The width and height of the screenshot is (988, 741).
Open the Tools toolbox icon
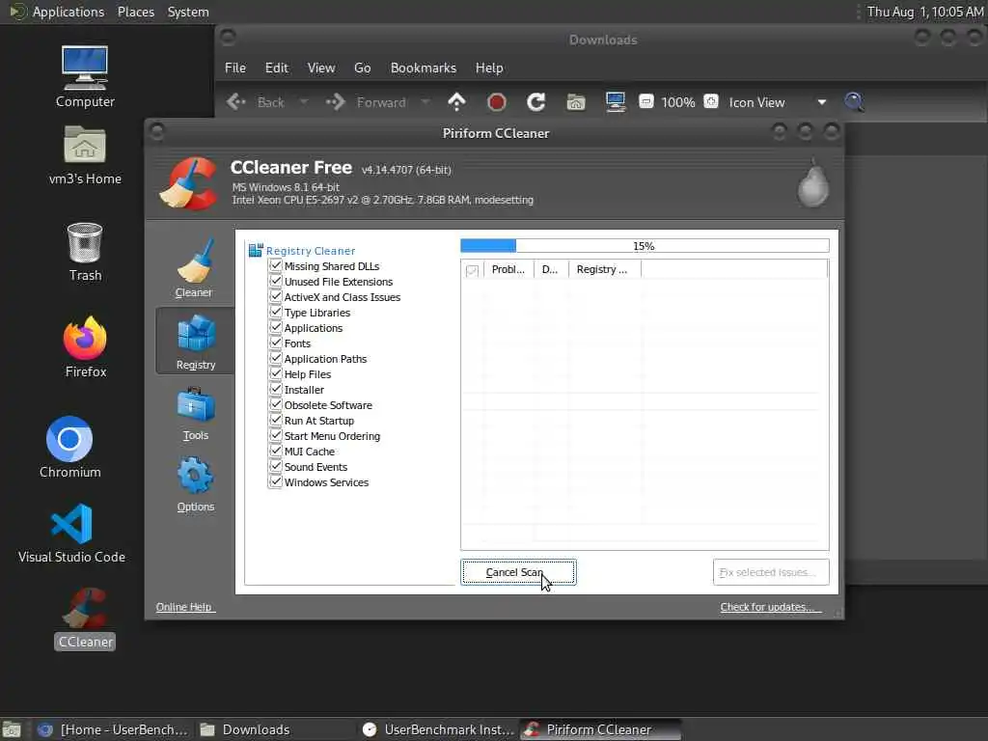(x=196, y=405)
